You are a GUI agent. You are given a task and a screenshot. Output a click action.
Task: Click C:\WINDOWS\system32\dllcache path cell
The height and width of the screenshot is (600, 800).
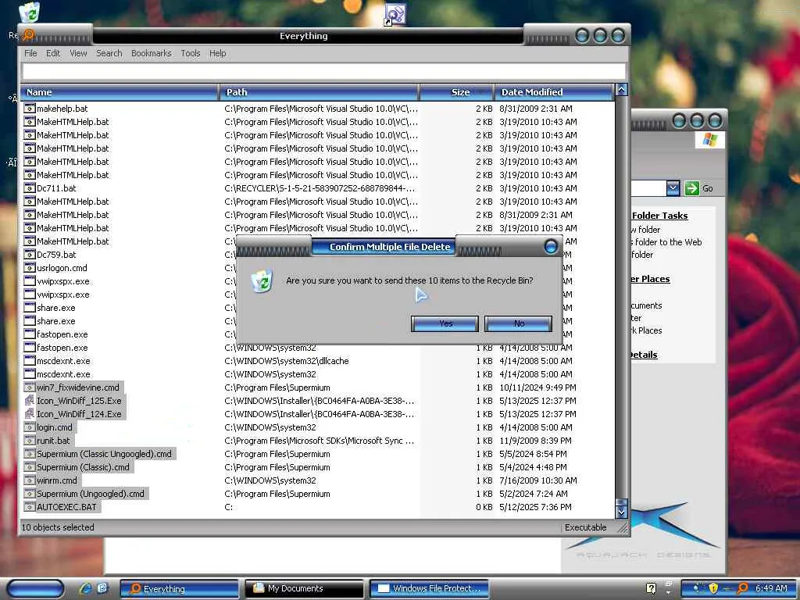coord(287,361)
